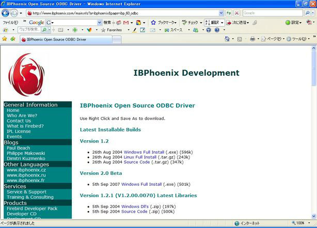Click the spell Check (チェック) button
The width and height of the screenshot is (317, 228).
(189, 22)
